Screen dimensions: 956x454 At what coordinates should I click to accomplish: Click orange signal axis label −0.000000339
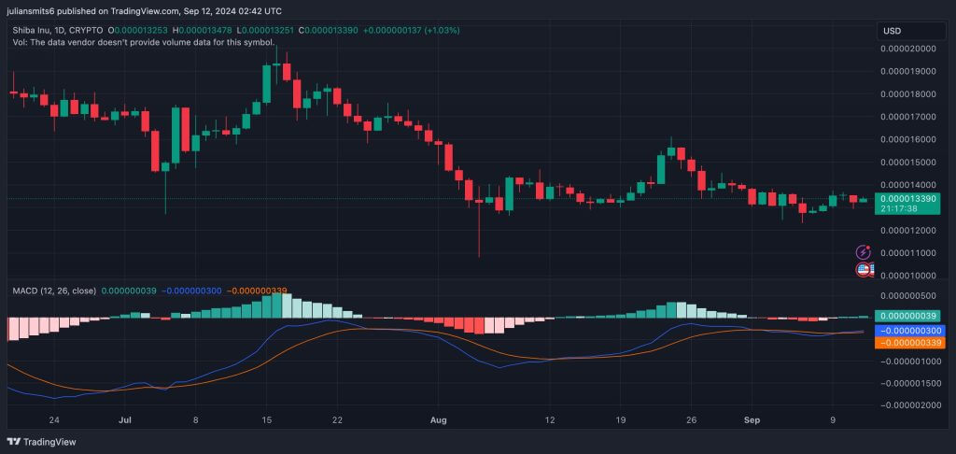coord(909,343)
